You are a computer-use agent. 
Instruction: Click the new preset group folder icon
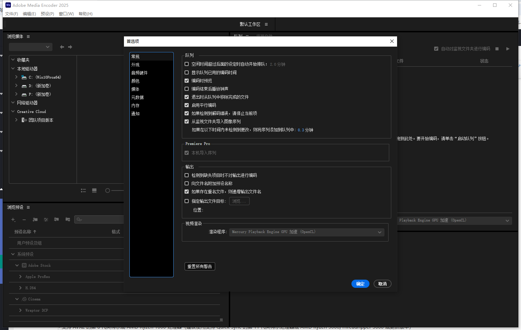coord(35,220)
